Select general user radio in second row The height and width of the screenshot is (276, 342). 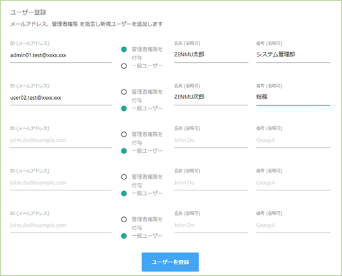tap(124, 108)
